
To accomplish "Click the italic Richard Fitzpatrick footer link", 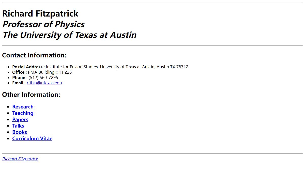I will (20, 159).
